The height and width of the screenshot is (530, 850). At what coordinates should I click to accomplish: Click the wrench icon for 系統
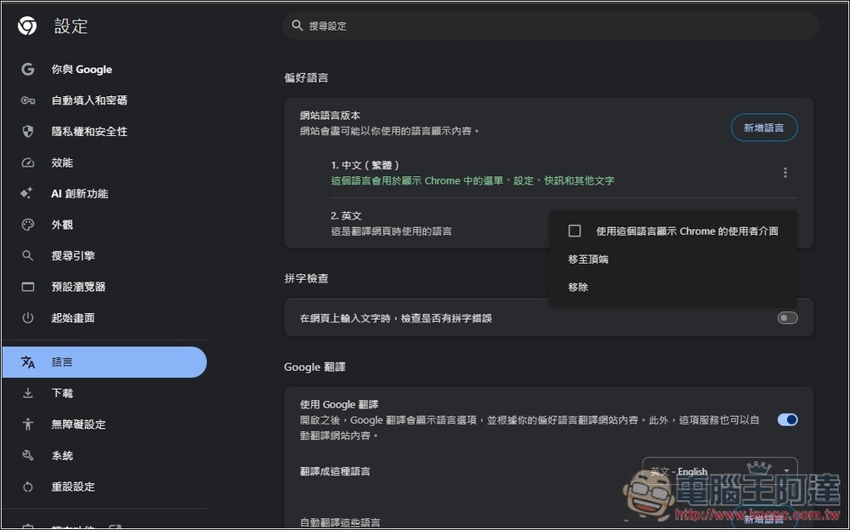(28, 456)
